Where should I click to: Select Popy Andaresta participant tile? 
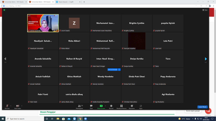click(168, 77)
